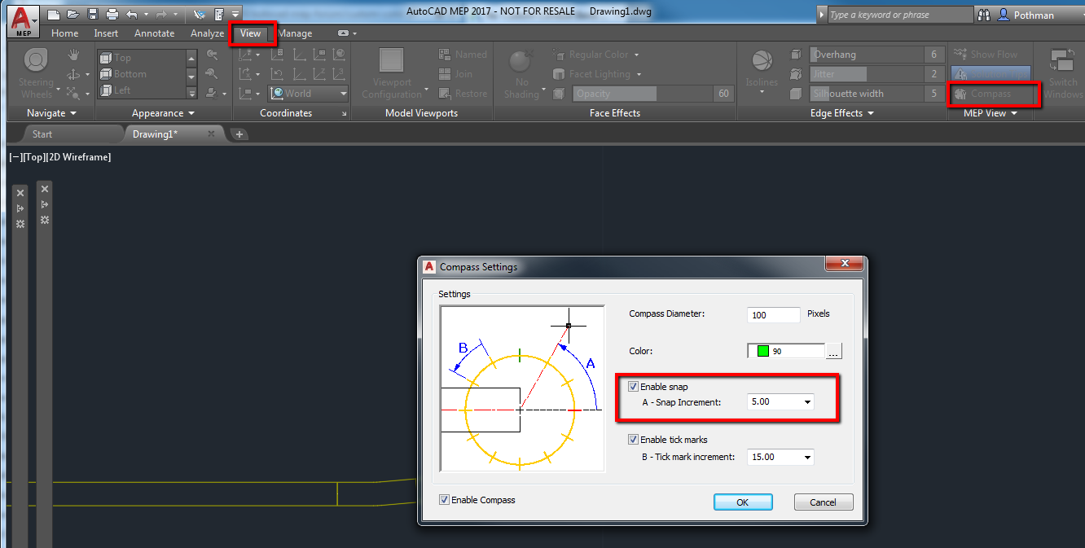The width and height of the screenshot is (1085, 548).
Task: Cancel the Compass Settings dialog
Action: pos(823,502)
